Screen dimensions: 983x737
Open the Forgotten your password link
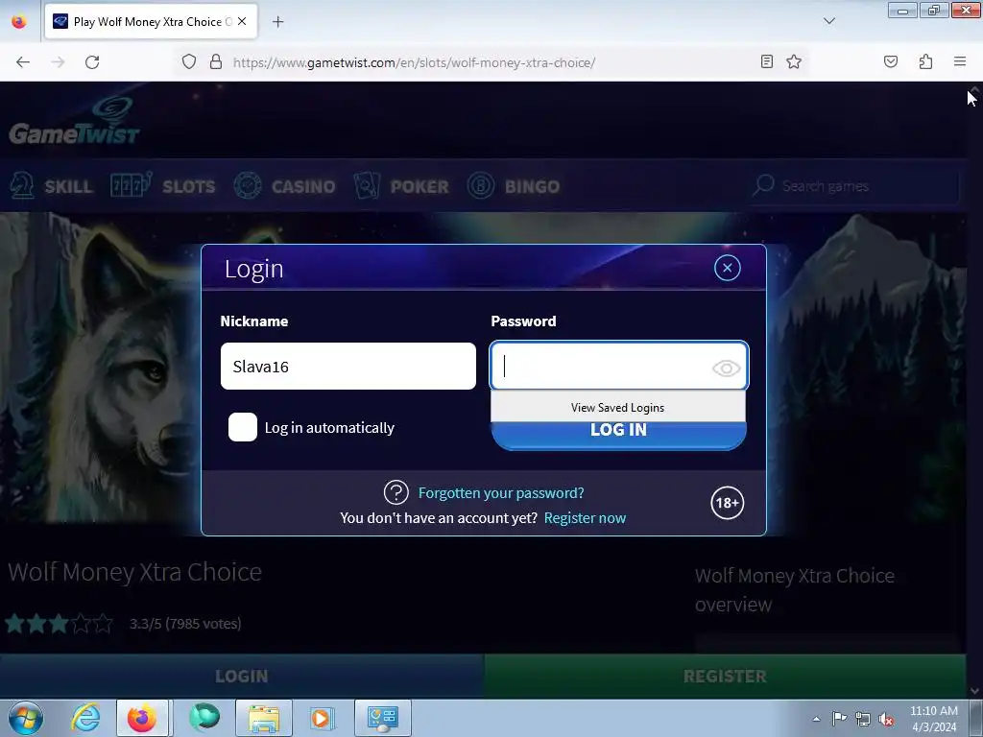501,493
